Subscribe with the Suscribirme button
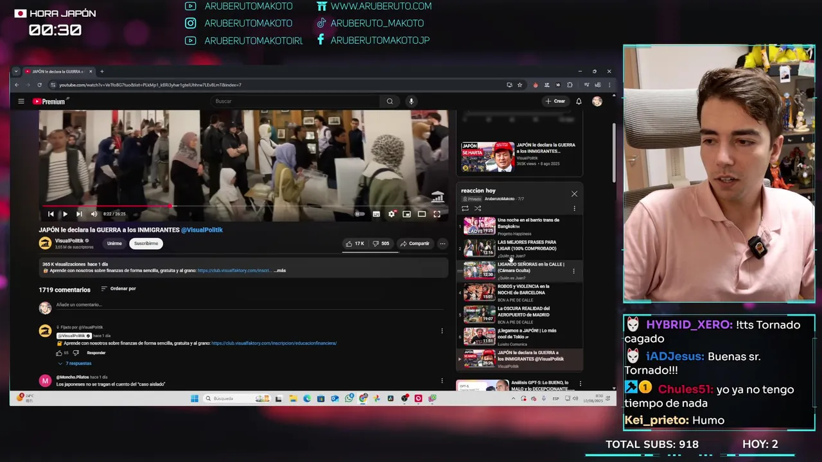The width and height of the screenshot is (822, 462). tap(146, 244)
